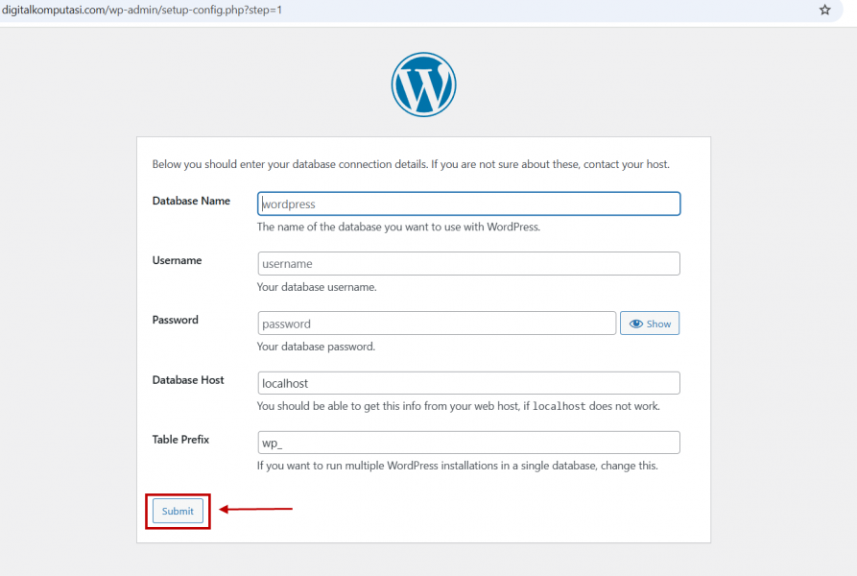This screenshot has height=576, width=857.
Task: Click the Database Name label
Action: click(x=191, y=201)
